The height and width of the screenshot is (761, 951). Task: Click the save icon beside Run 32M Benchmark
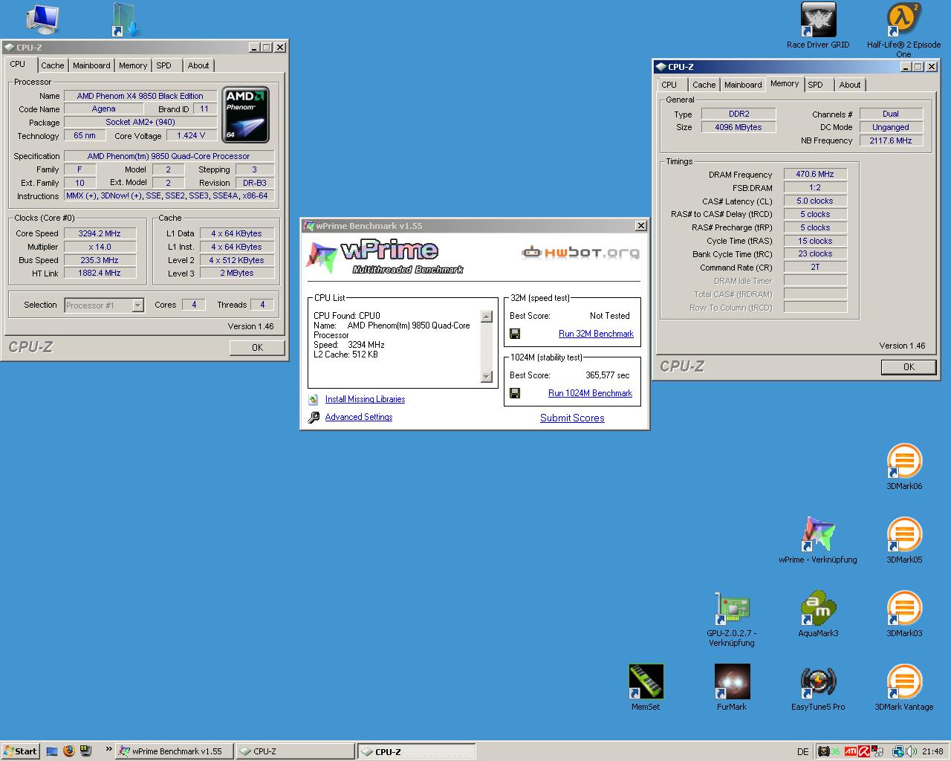tap(515, 334)
